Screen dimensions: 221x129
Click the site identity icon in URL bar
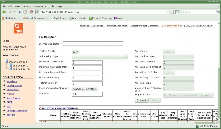click(38, 12)
